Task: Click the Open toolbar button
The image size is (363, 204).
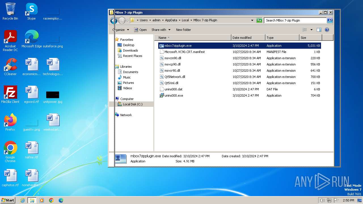Action: [x=140, y=30]
